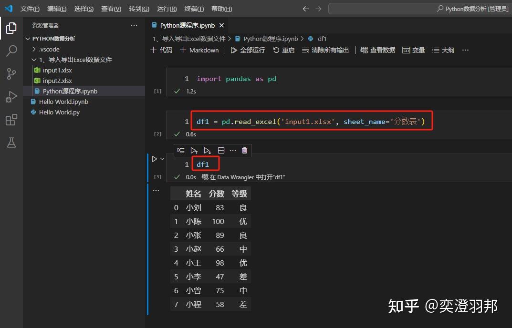Open the Source Control panel
This screenshot has height=328, width=512.
click(x=10, y=73)
